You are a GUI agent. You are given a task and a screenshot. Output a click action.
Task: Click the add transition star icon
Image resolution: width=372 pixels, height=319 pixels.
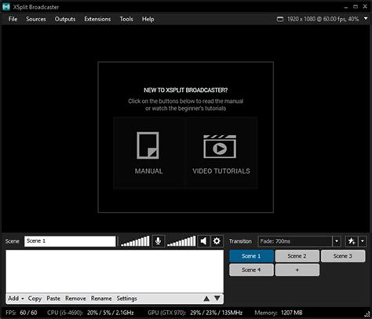click(x=352, y=241)
